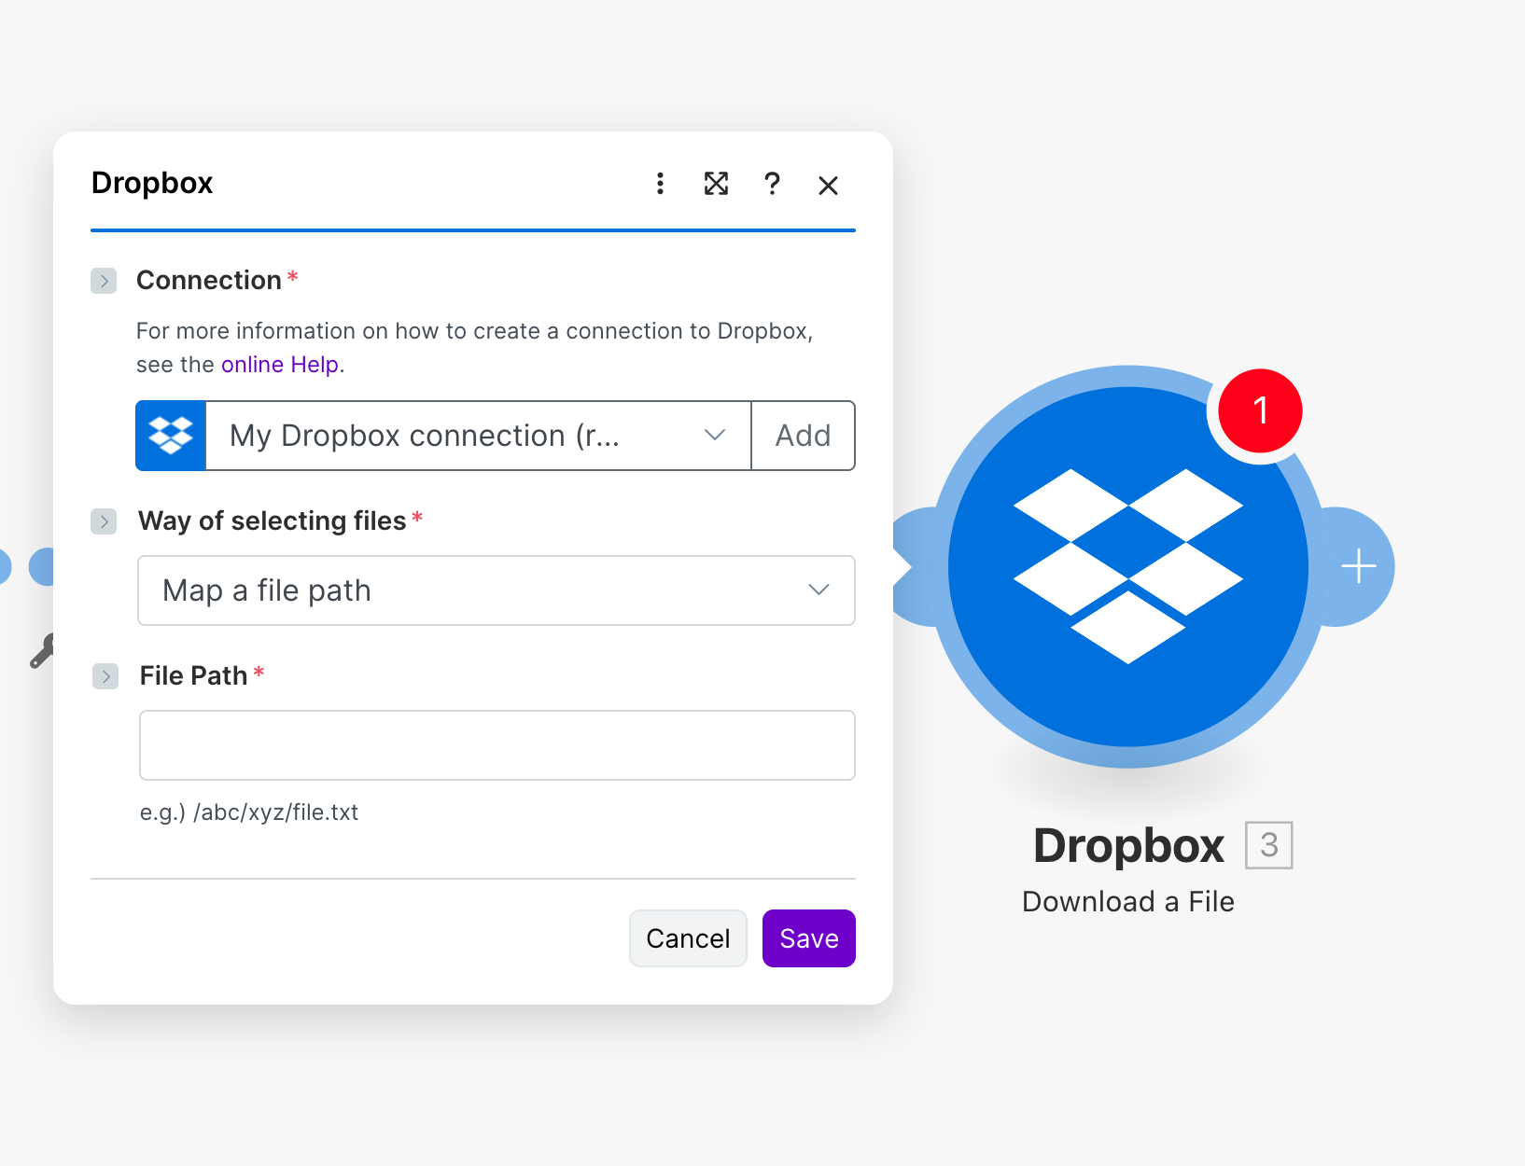Open the Map a file path dropdown
This screenshot has height=1166, width=1525.
click(x=497, y=590)
